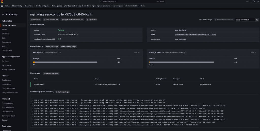Open View compute dashboard
260x131 pixels.
pyautogui.click(x=224, y=20)
